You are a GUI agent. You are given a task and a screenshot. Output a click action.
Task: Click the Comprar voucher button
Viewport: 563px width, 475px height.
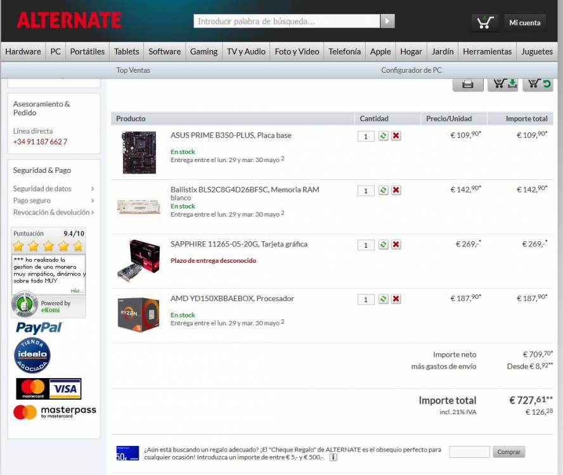pyautogui.click(x=508, y=452)
